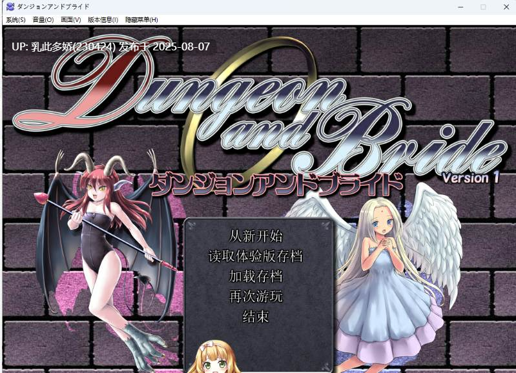
Task: Click the game window's app icon
Action: pos(10,6)
